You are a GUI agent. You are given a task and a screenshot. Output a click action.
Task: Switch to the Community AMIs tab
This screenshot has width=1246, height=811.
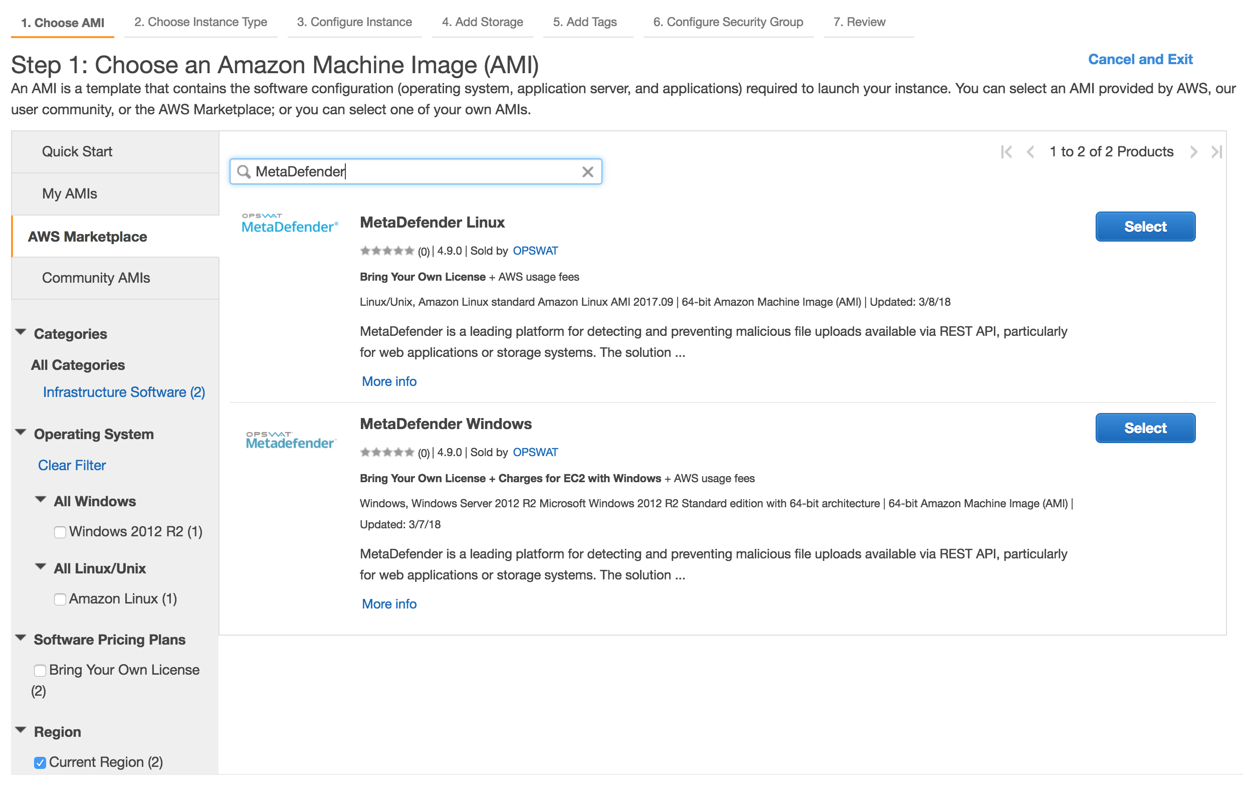point(115,279)
